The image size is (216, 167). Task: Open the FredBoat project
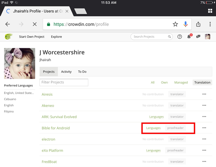49,162
